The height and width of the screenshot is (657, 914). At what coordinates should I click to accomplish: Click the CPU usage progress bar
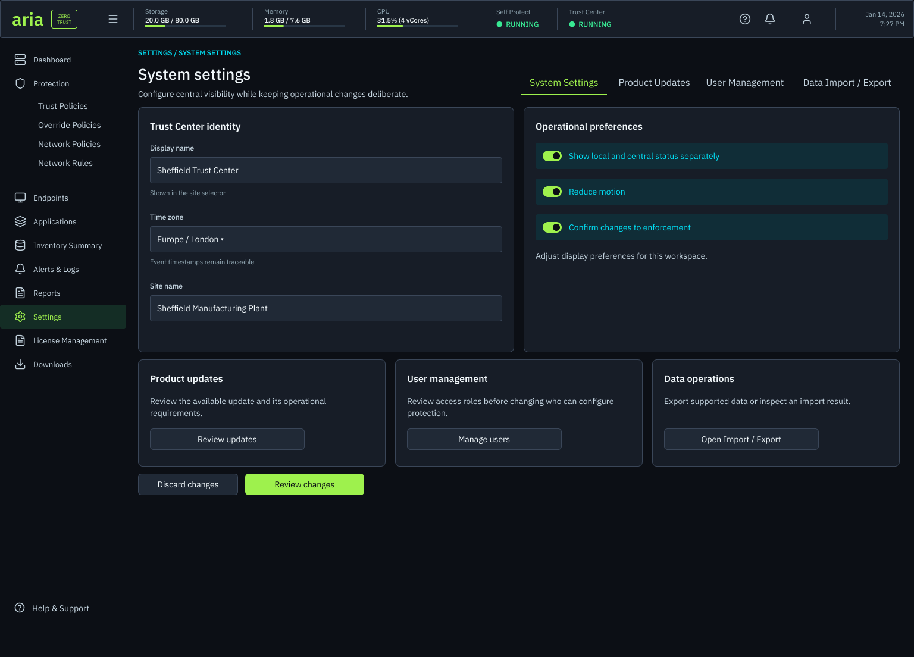click(418, 26)
